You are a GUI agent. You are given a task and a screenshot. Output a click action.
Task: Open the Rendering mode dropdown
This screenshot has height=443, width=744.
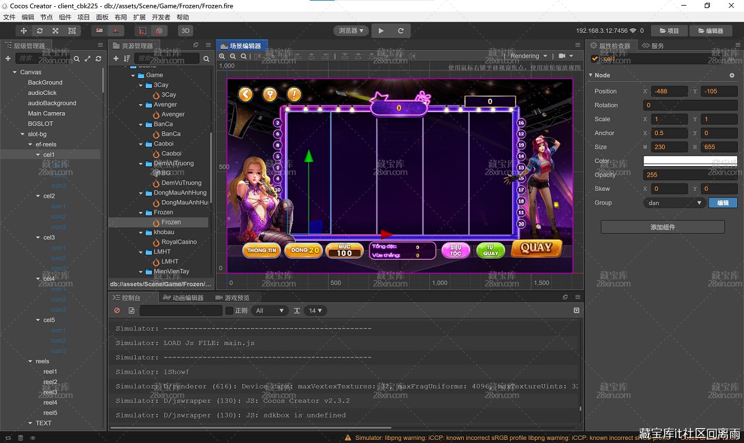[x=528, y=56]
